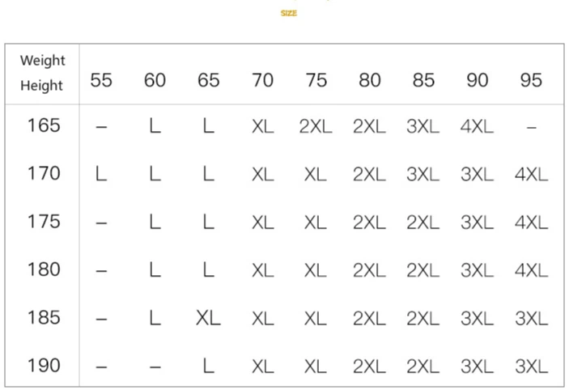Select the 190 height row label
The width and height of the screenshot is (569, 390).
click(x=44, y=366)
